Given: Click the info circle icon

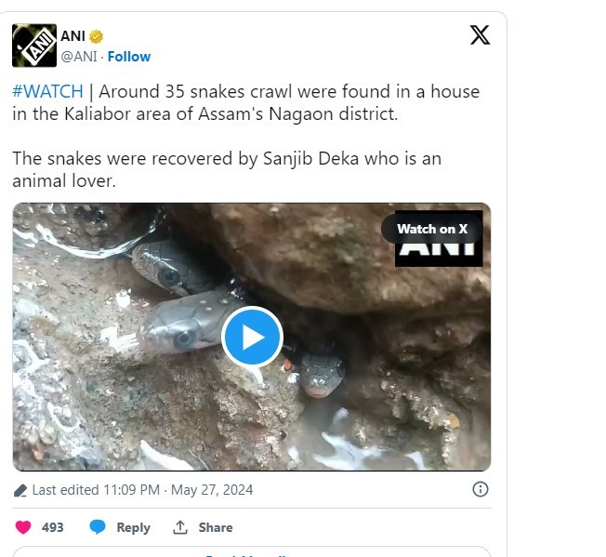Looking at the screenshot, I should point(481,489).
